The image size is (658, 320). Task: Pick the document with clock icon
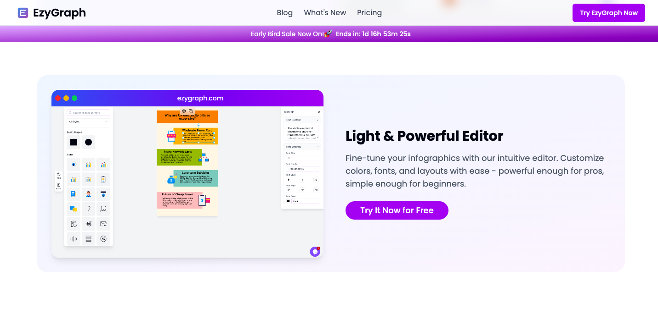click(x=74, y=224)
